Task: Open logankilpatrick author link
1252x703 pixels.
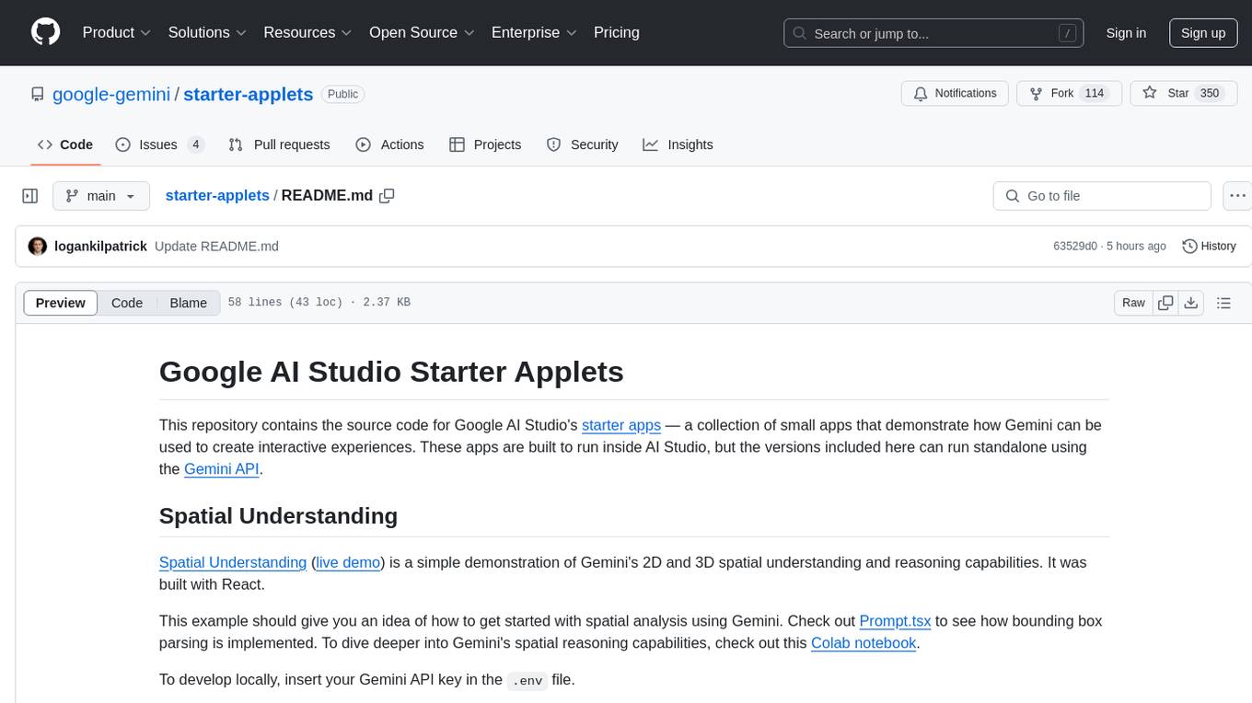Action: (x=100, y=247)
